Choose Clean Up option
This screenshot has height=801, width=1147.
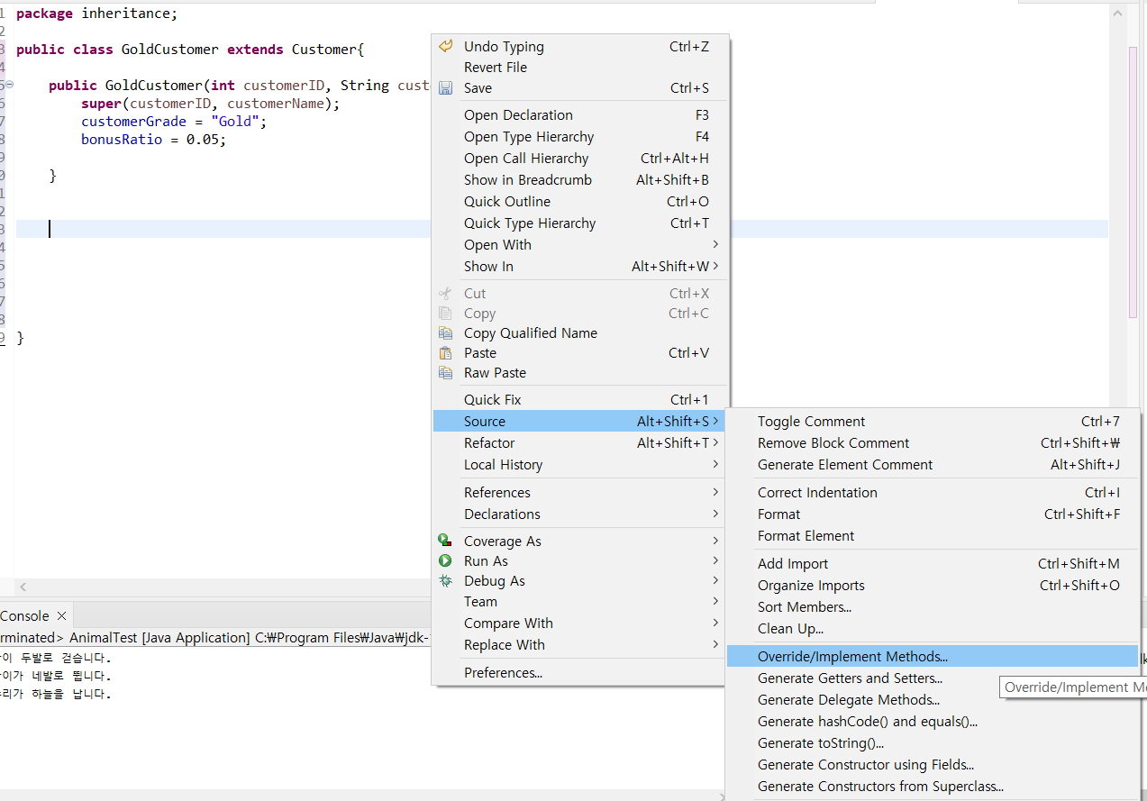933,629
